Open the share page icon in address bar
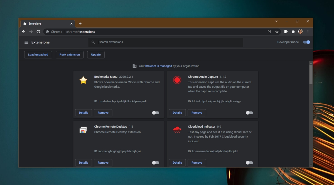Screen dimensions: 334x185 tap(269, 32)
